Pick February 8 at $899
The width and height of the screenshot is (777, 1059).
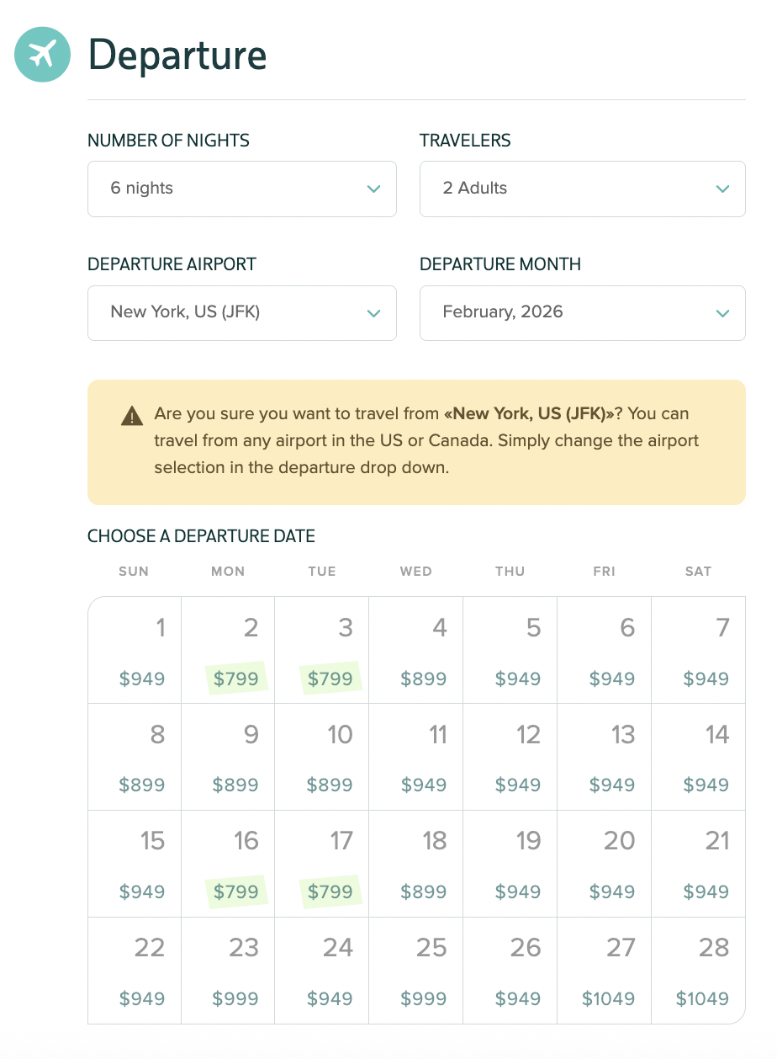[135, 757]
